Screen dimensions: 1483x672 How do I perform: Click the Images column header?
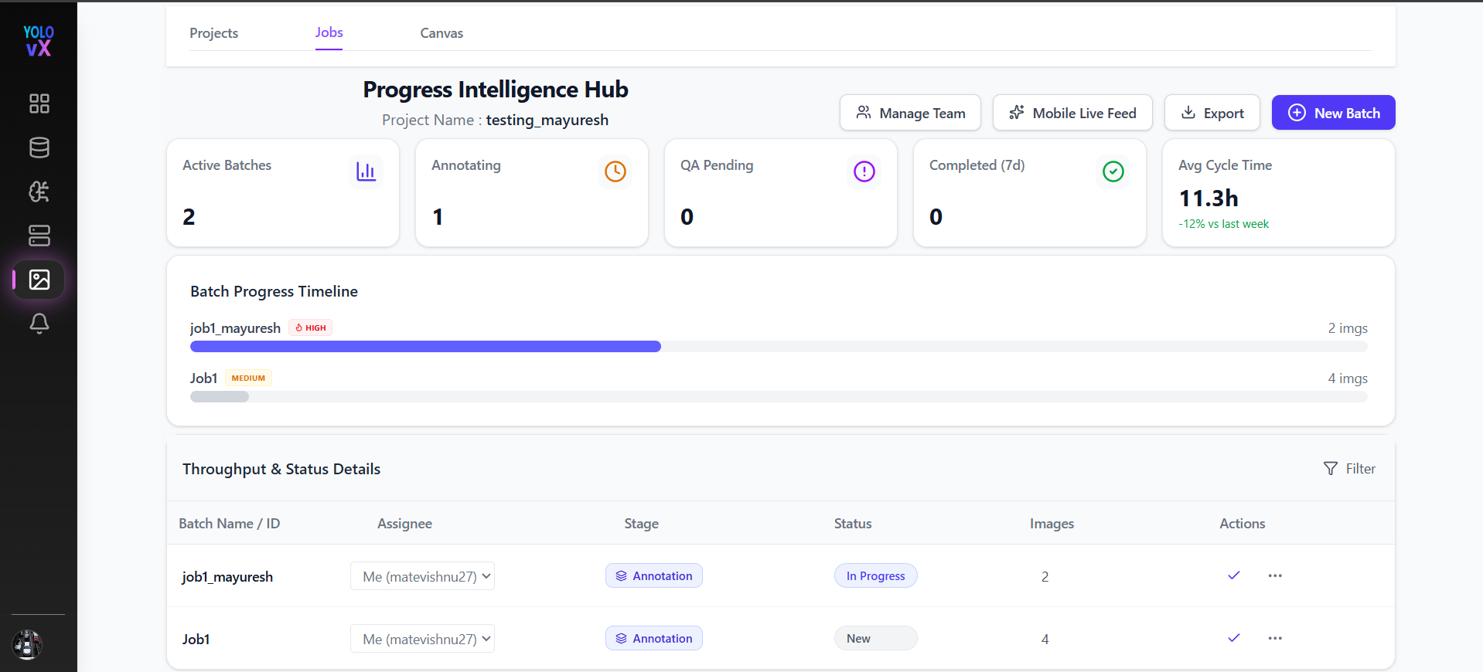pos(1052,524)
